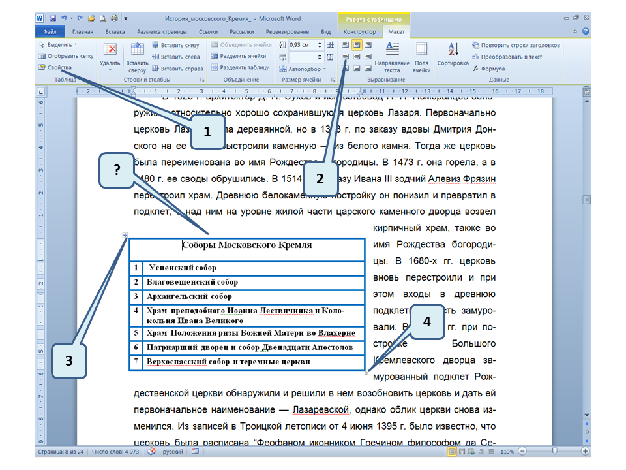Click the zoom slider in status bar

[x=554, y=451]
